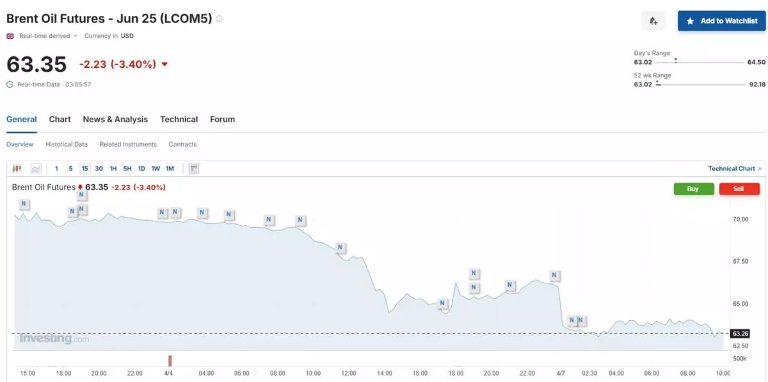Expand the Technical Chart link arrow
This screenshot has width=768, height=382.
click(x=760, y=169)
